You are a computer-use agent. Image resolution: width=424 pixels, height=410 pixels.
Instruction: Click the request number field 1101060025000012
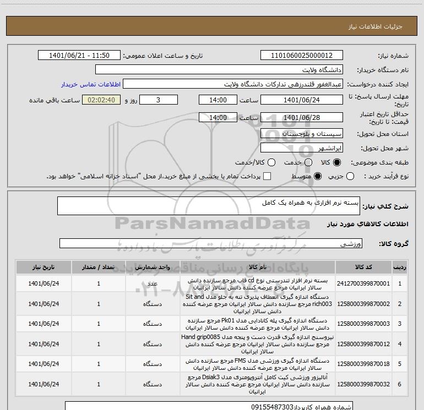(x=302, y=56)
